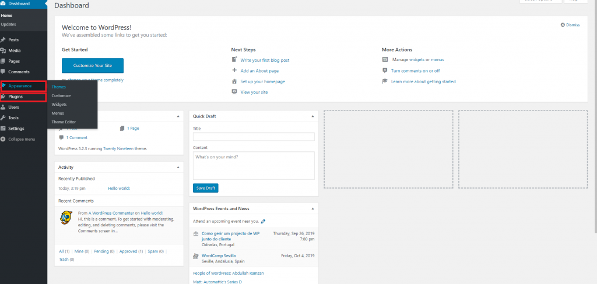Image resolution: width=597 pixels, height=284 pixels.
Task: Click the 'widgets' link under More Actions
Action: (416, 60)
